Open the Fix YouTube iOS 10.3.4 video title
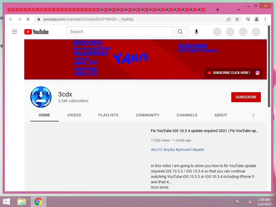276x207 pixels. (205, 131)
